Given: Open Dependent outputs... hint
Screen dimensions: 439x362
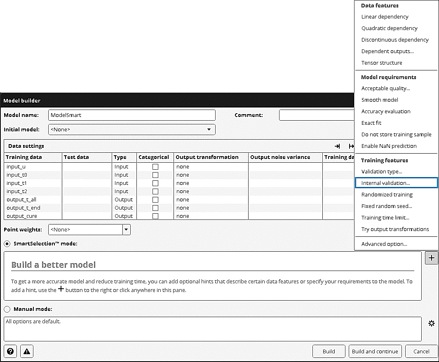Looking at the screenshot, I should tap(387, 51).
